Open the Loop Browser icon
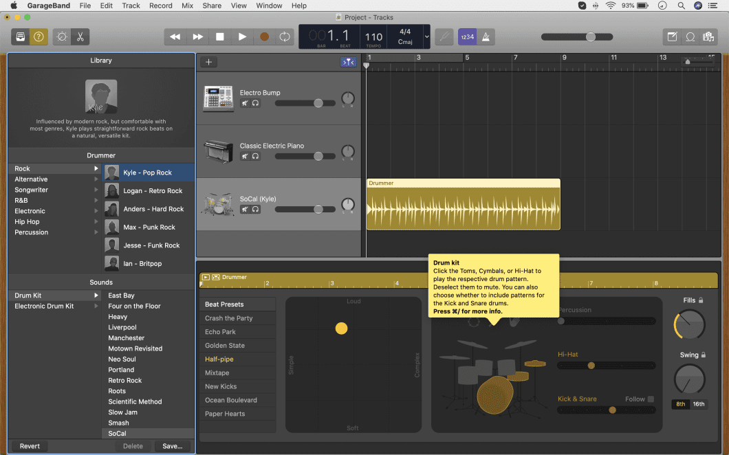Viewport: 729px width, 455px height. click(x=690, y=36)
